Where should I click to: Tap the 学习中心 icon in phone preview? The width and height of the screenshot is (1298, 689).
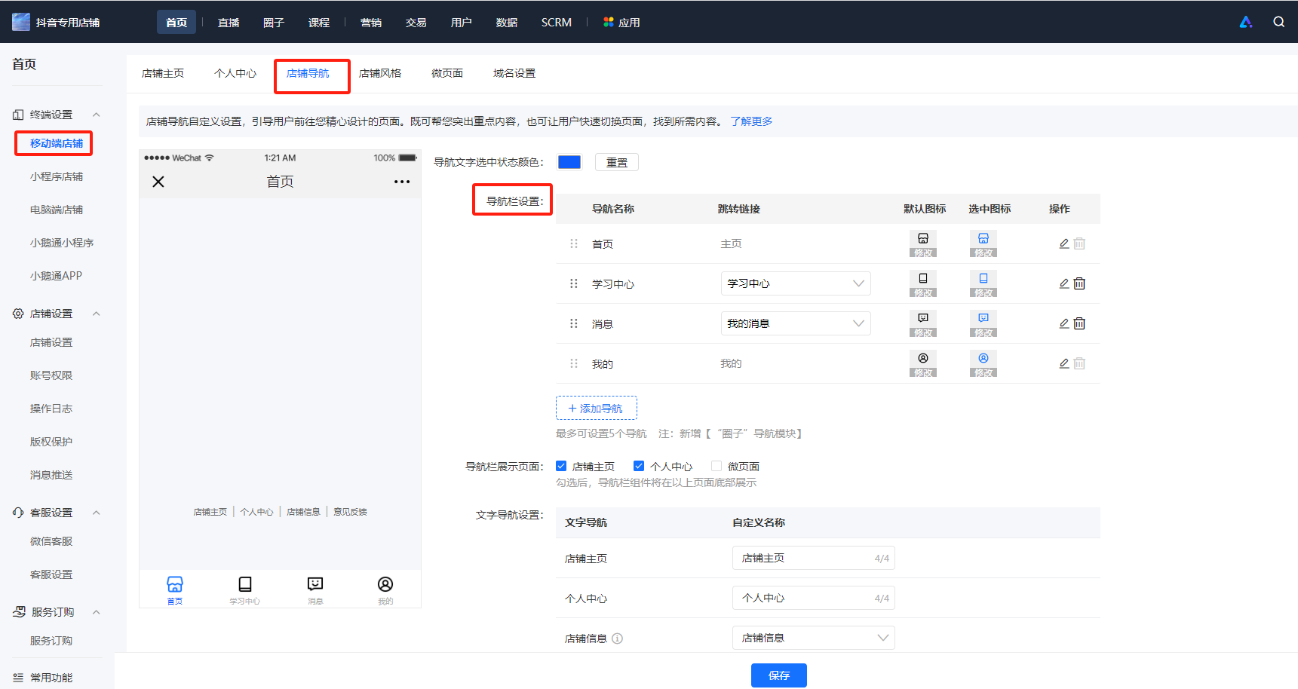click(244, 589)
